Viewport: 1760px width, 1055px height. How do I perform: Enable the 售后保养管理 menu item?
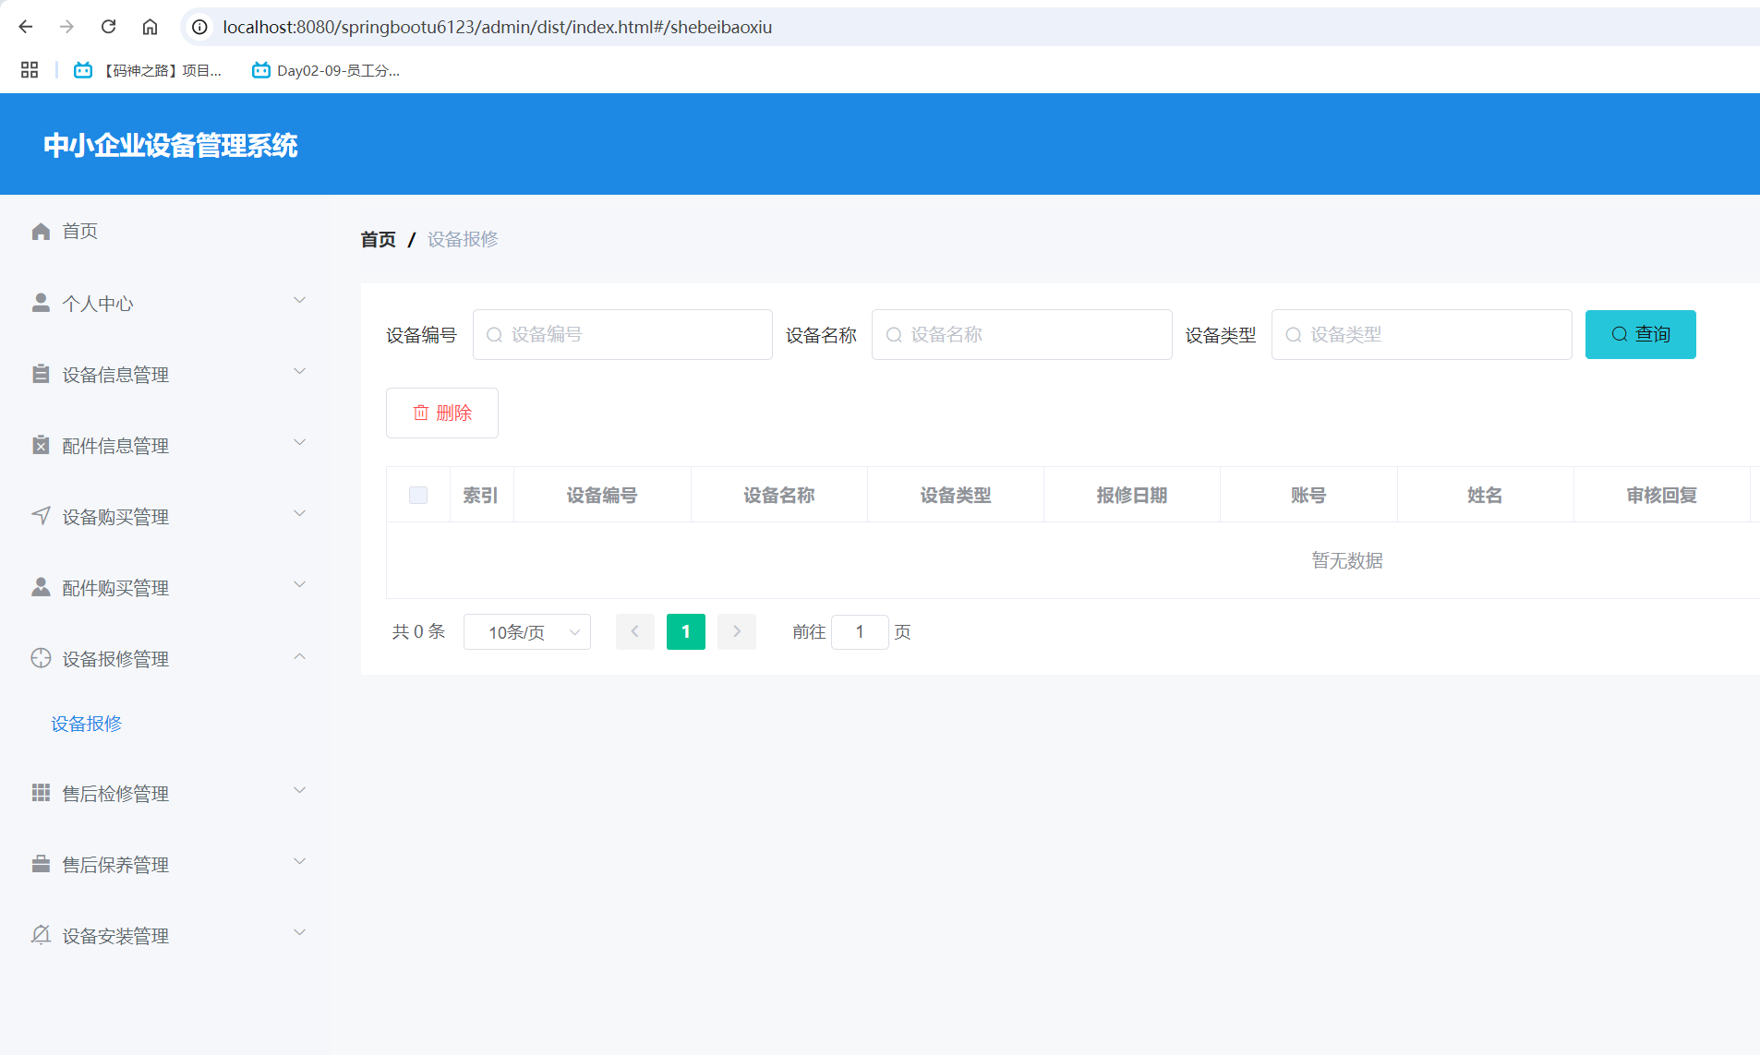pyautogui.click(x=115, y=864)
